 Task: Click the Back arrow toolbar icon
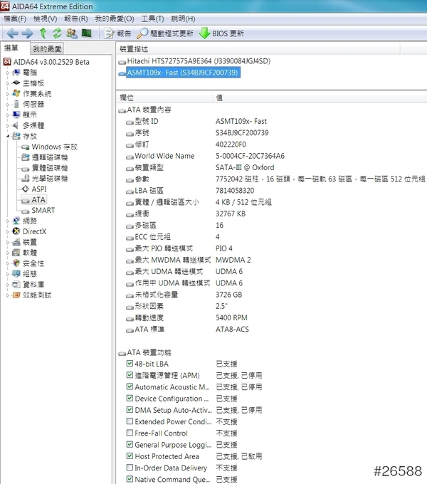(x=12, y=33)
